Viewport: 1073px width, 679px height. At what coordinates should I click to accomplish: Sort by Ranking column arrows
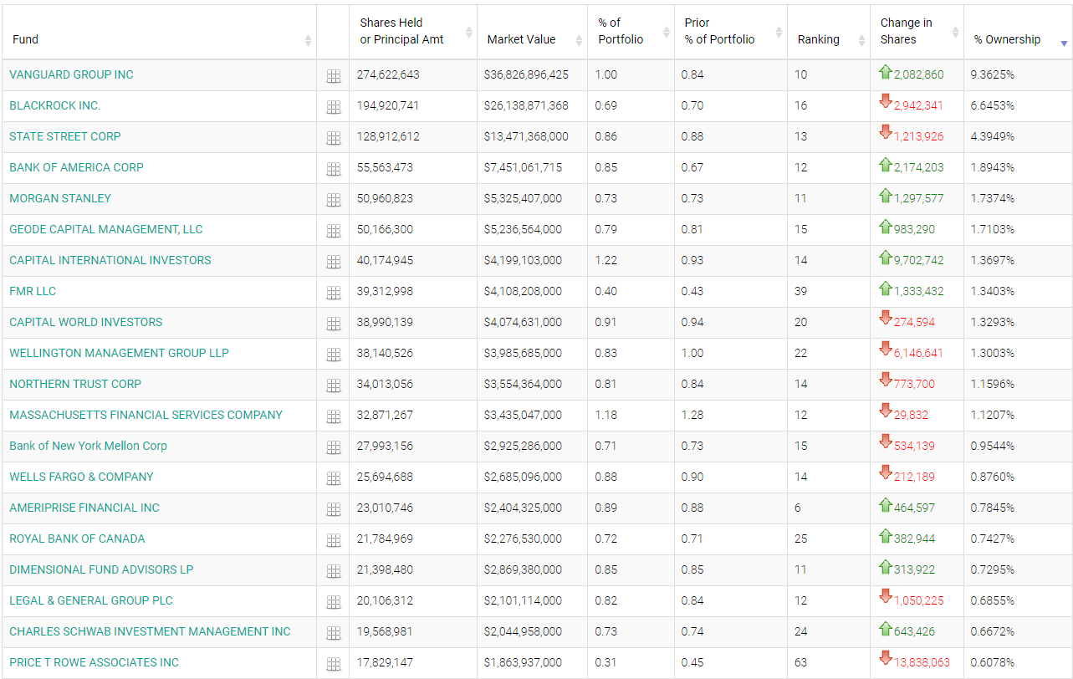[x=861, y=40]
